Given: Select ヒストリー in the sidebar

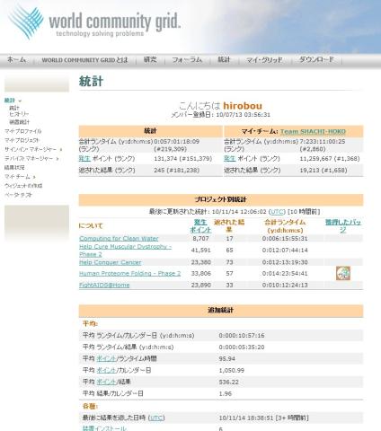Looking at the screenshot, I should pyautogui.click(x=19, y=114).
